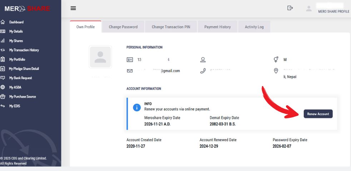Click the 'li, Nepal' address text

click(x=290, y=77)
